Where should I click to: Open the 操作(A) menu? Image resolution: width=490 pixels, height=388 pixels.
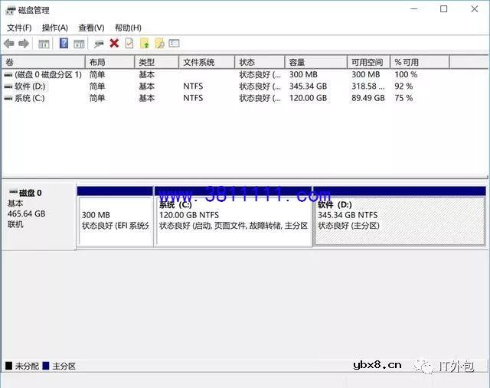tap(55, 28)
